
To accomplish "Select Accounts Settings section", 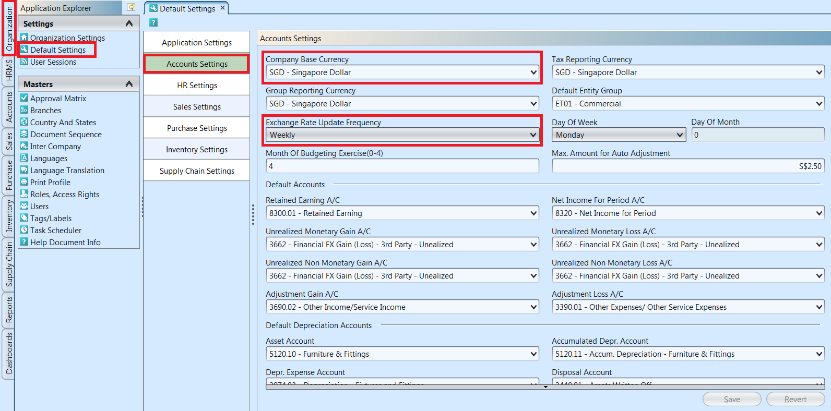I will click(x=197, y=64).
